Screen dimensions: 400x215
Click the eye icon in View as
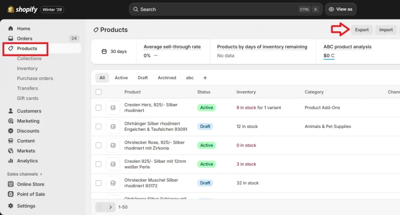coord(331,9)
